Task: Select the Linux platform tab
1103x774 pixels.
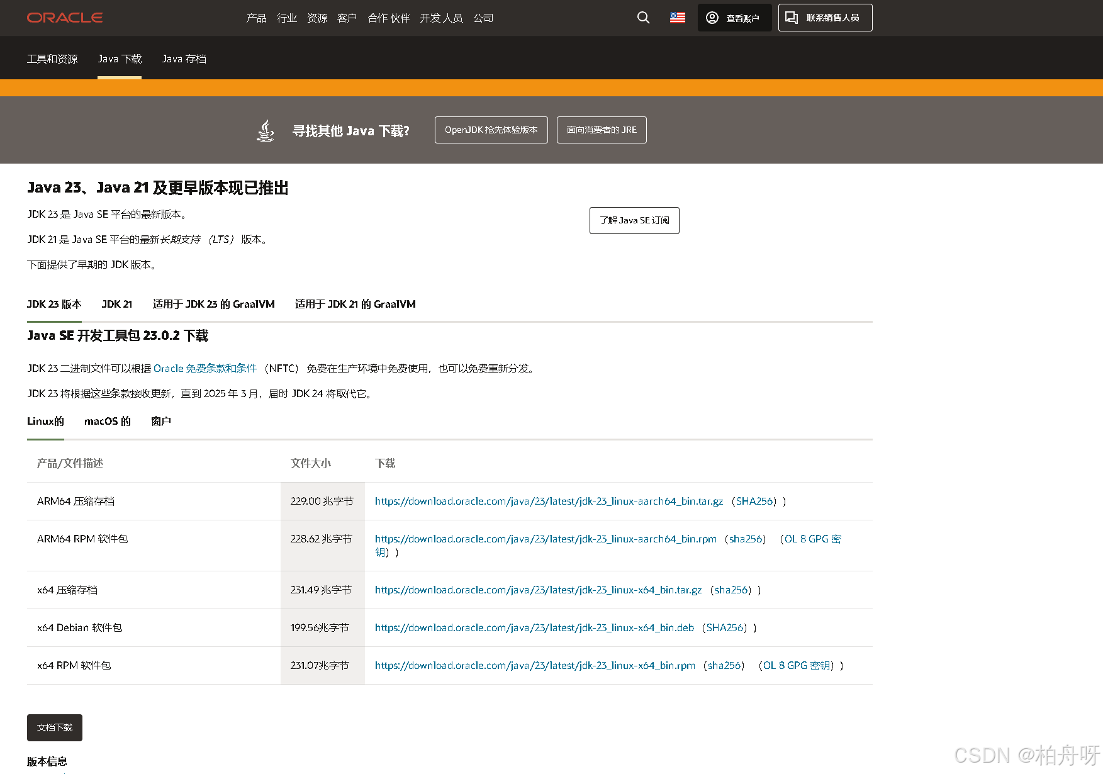Action: pos(45,421)
